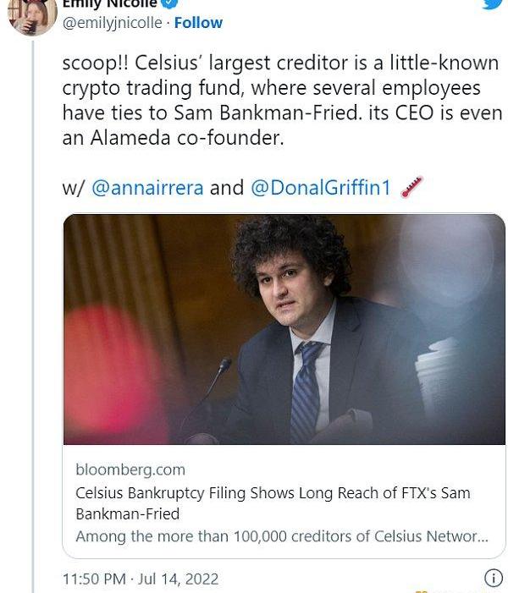The image size is (508, 593).
Task: Click the 11:50 PM time
Action: click(x=94, y=579)
